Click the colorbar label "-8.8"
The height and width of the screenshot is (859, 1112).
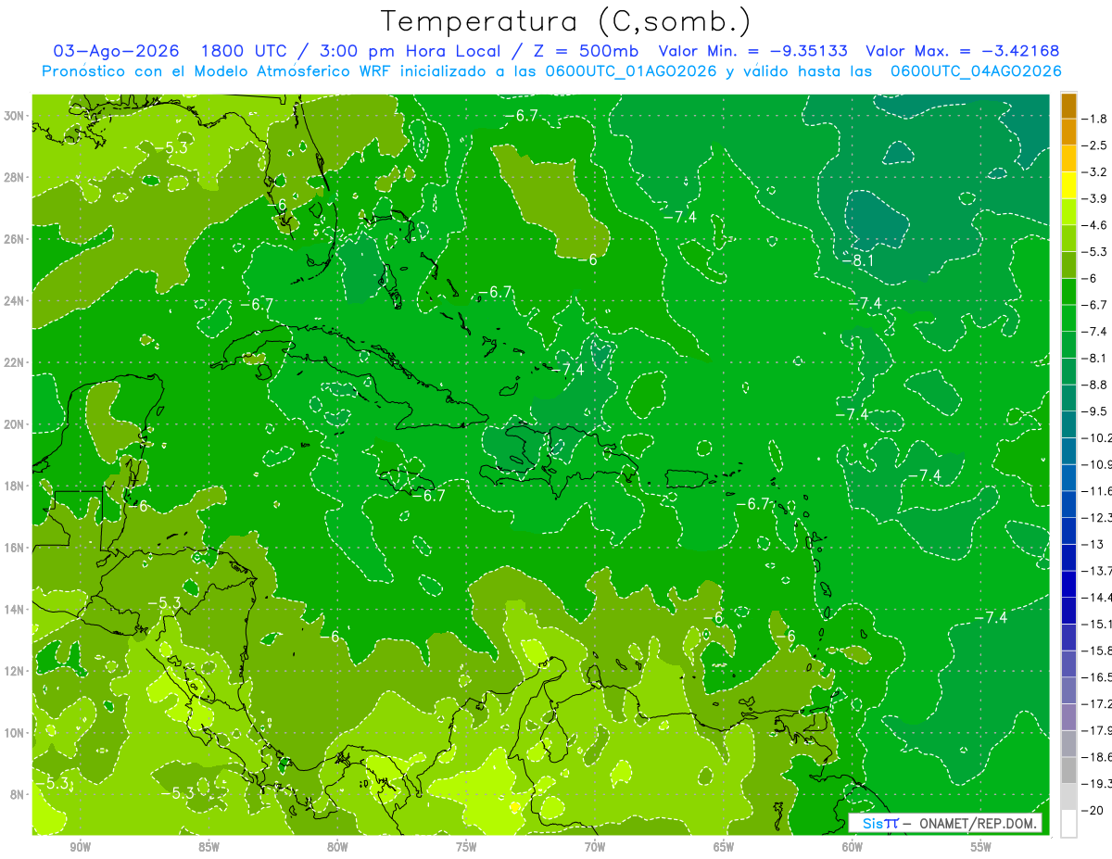(x=1094, y=385)
